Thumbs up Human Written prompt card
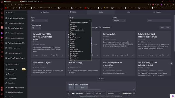Viewport: 175px width, 98px height. 51,55
